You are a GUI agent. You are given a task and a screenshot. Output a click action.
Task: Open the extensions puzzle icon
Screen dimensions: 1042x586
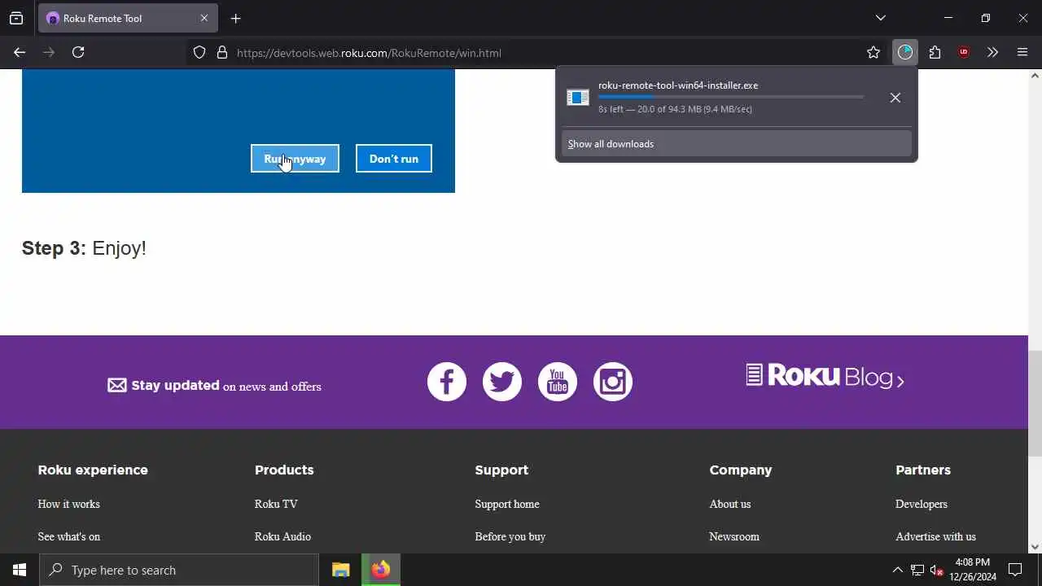[935, 53]
